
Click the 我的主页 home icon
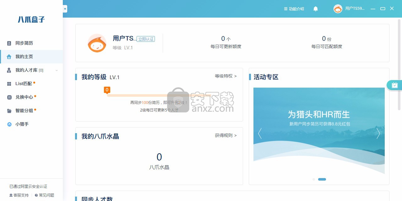pyautogui.click(x=9, y=57)
